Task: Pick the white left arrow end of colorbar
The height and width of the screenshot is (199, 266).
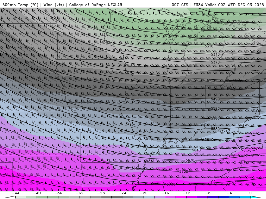Action: tap(10, 197)
